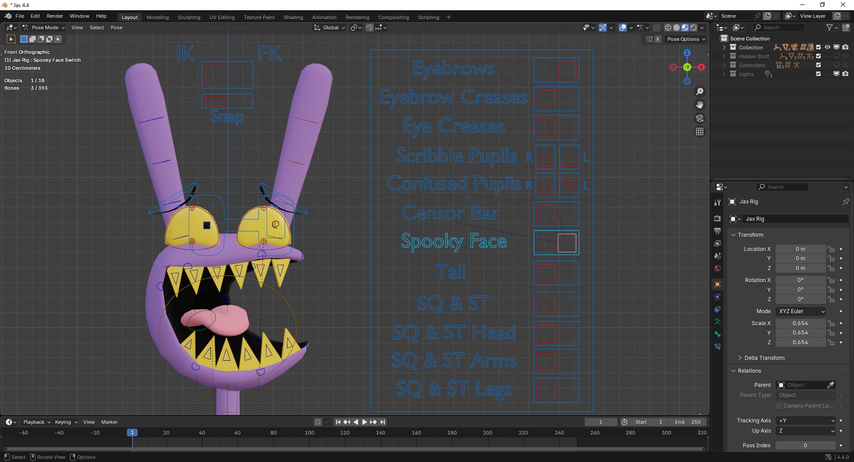This screenshot has height=462, width=854.
Task: Open the Pose Mode dropdown
Action: (x=44, y=28)
